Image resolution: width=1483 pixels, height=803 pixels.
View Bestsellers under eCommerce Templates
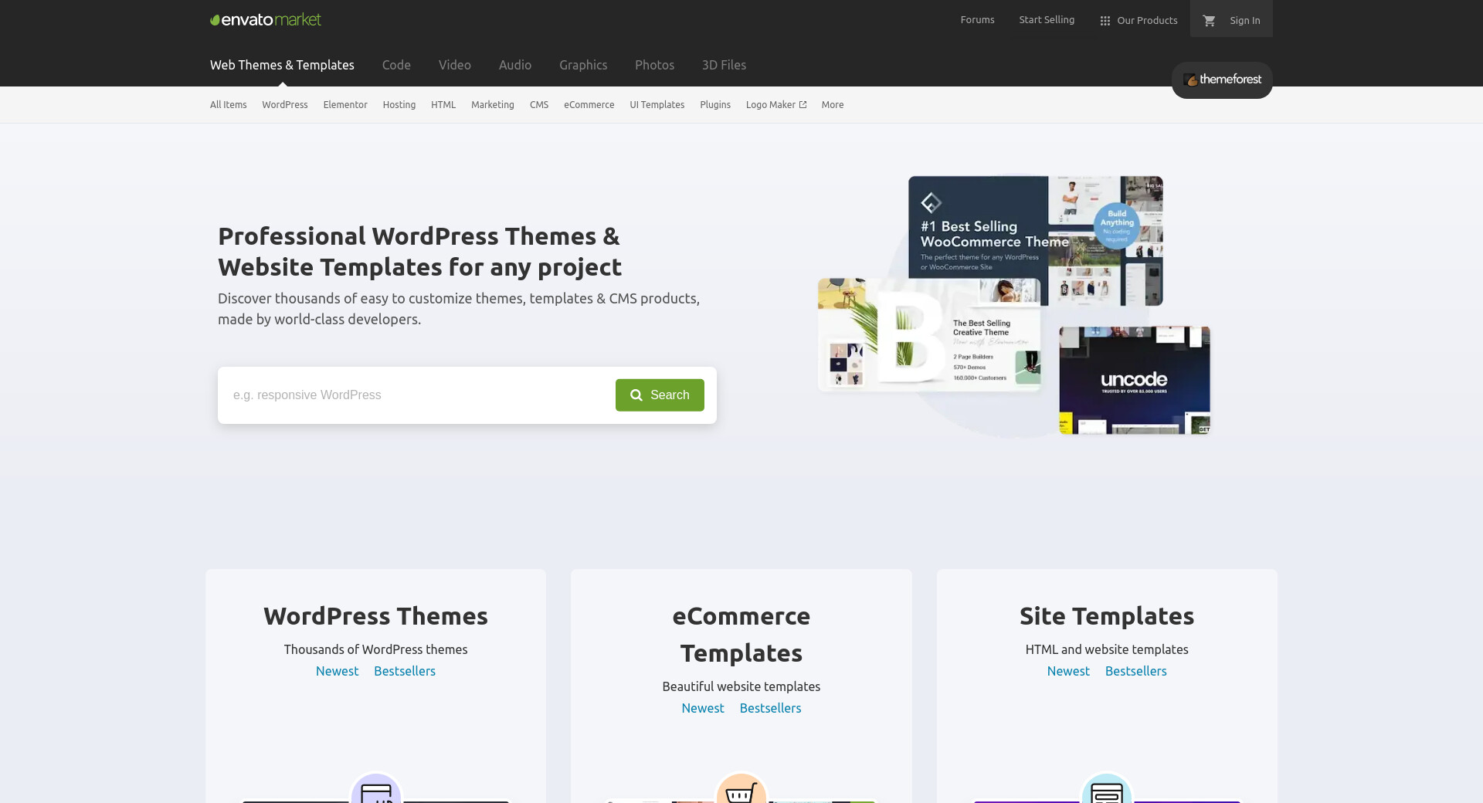(x=770, y=708)
